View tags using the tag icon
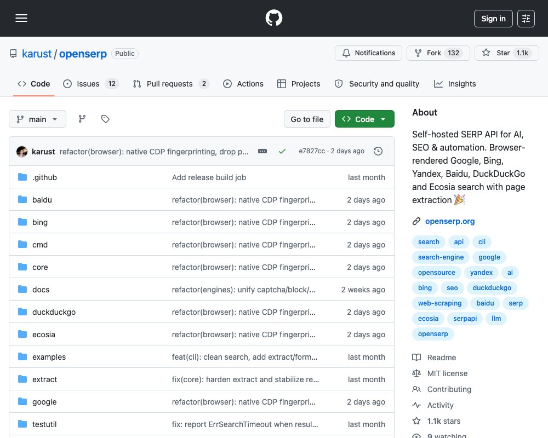This screenshot has height=438, width=548. pos(105,119)
